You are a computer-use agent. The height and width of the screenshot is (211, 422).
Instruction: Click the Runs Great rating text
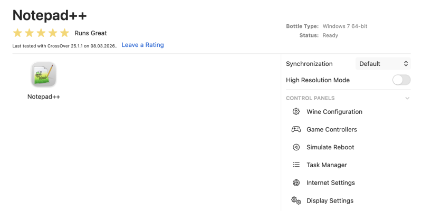pyautogui.click(x=91, y=33)
